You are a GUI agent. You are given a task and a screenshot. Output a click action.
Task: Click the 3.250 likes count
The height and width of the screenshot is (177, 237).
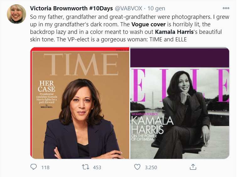(x=151, y=167)
